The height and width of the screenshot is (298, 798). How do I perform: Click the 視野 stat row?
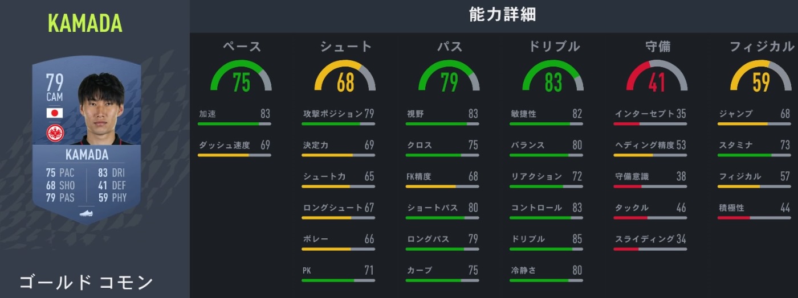pyautogui.click(x=442, y=114)
